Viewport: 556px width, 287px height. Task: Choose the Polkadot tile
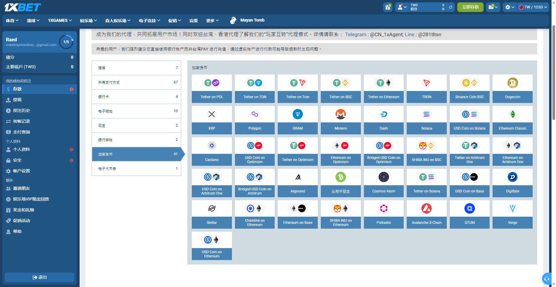(384, 214)
